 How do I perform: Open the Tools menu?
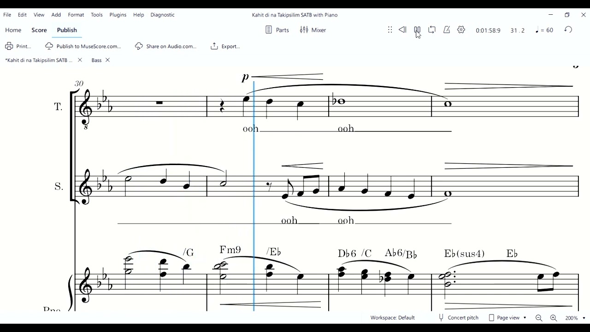[x=97, y=15]
